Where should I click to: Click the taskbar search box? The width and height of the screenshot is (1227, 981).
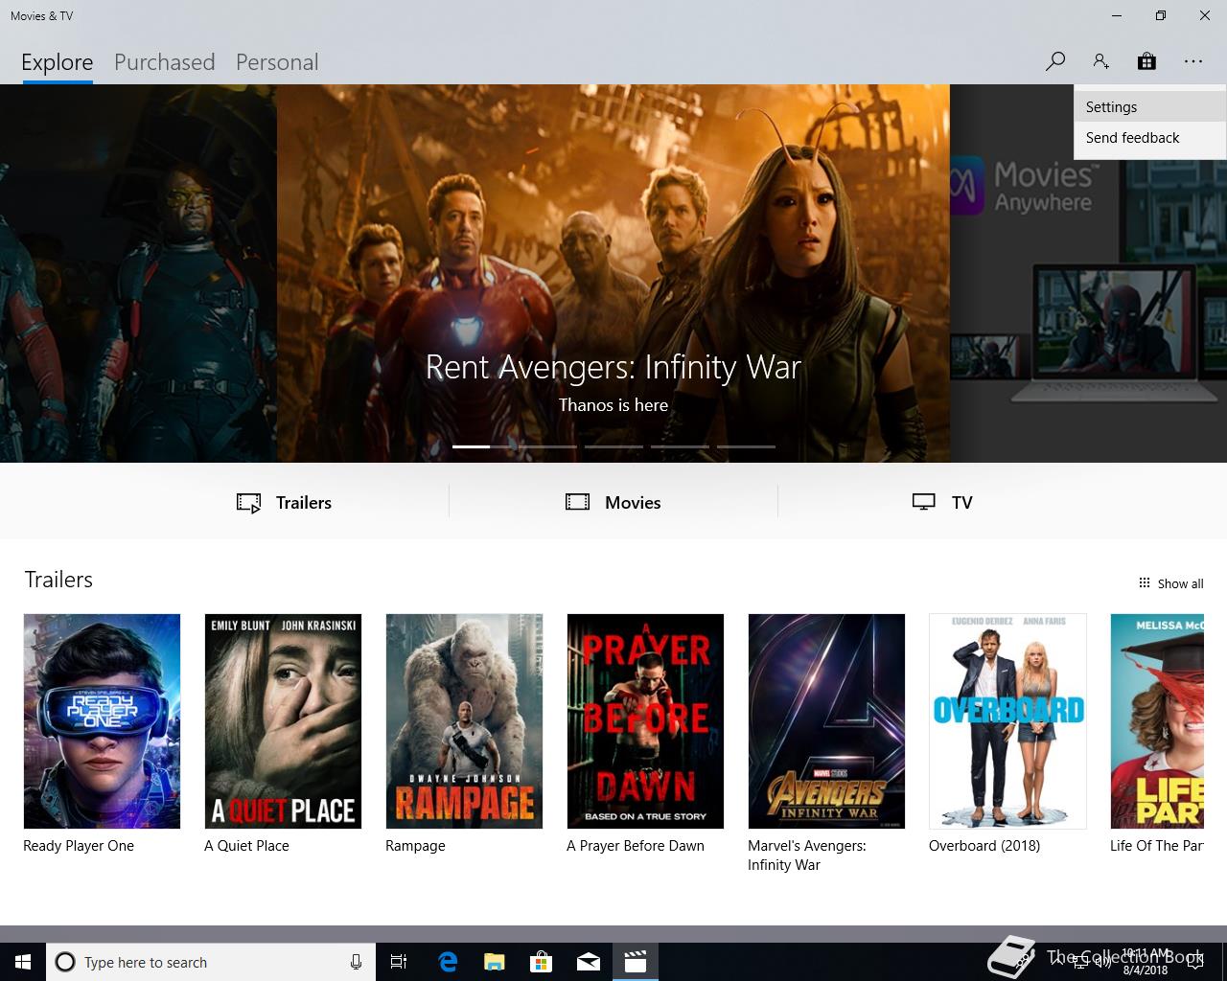[x=211, y=962]
